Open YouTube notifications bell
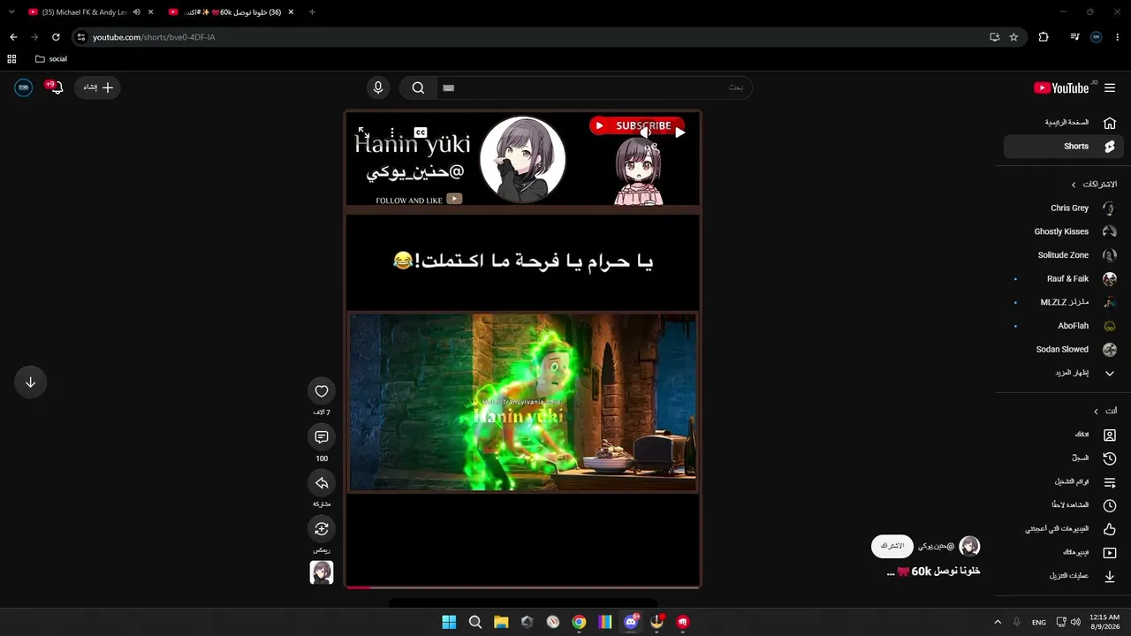 pos(57,87)
